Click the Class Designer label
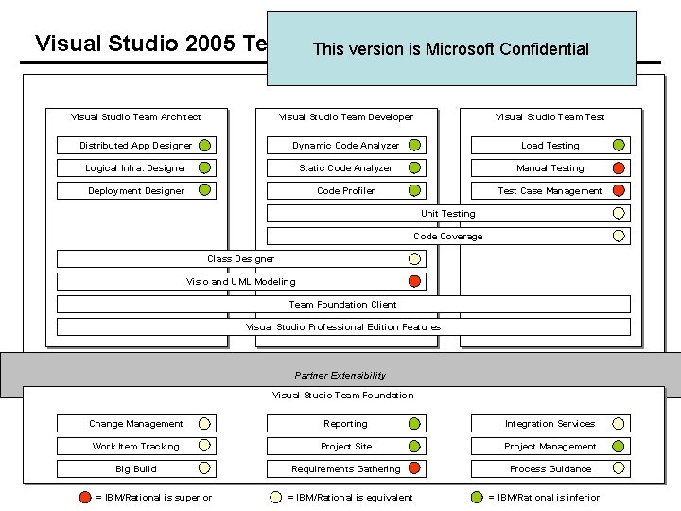The image size is (681, 511). [240, 259]
